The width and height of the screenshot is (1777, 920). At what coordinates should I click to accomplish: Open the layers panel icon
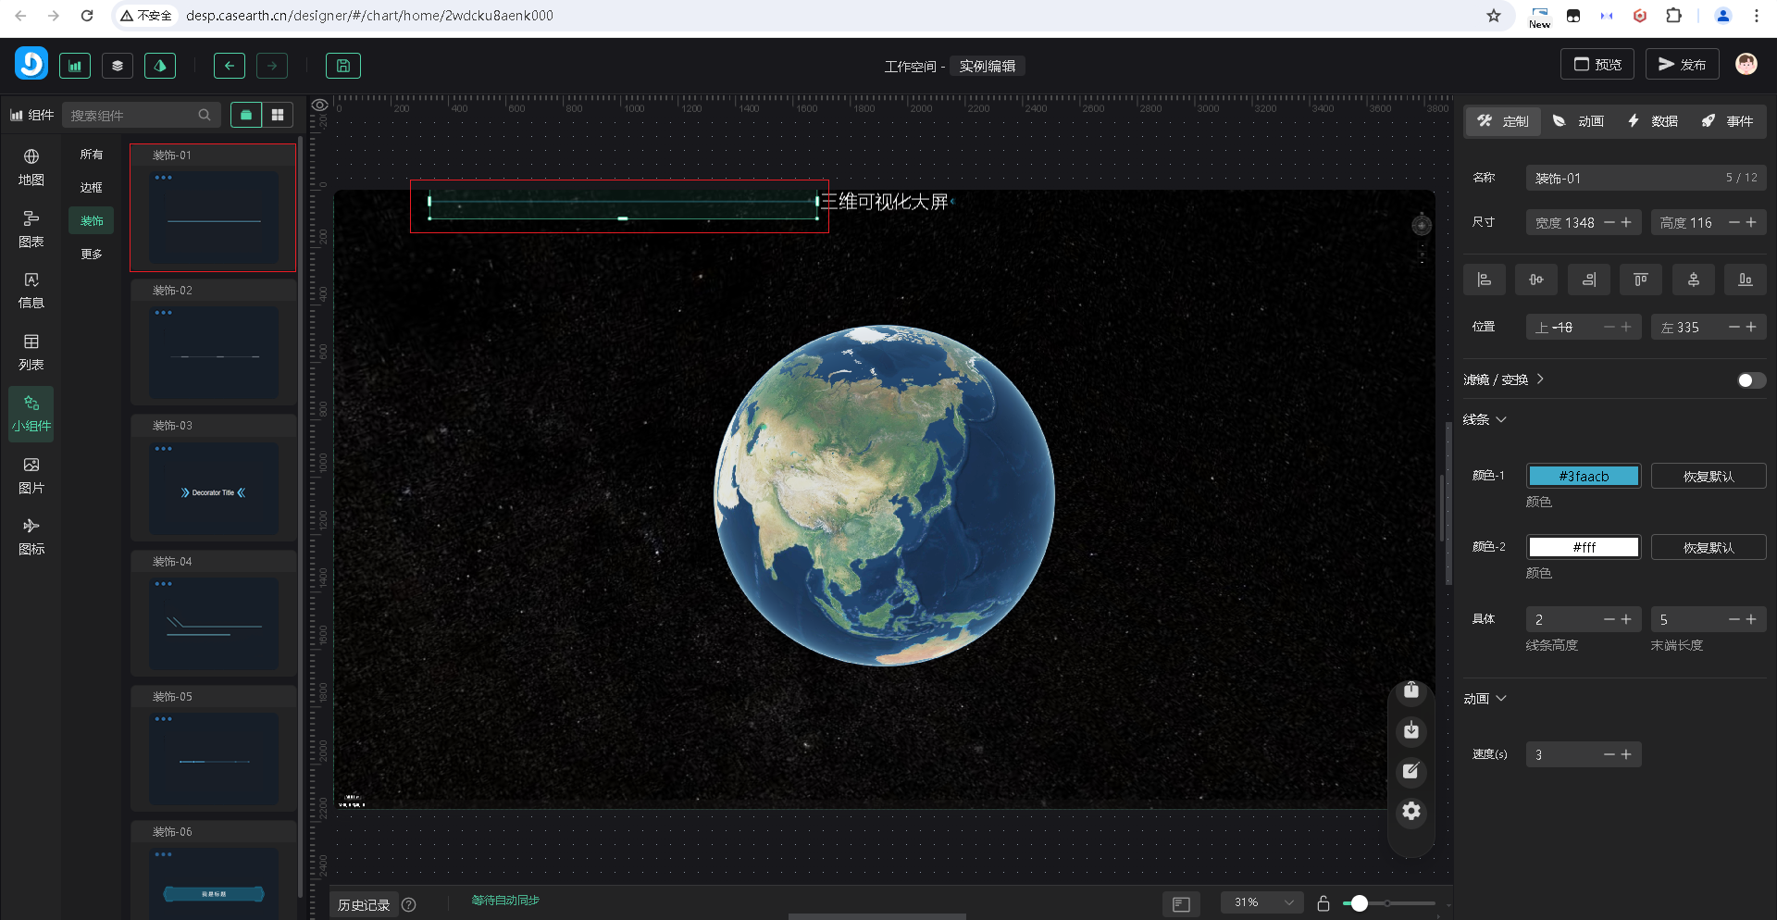pyautogui.click(x=118, y=66)
